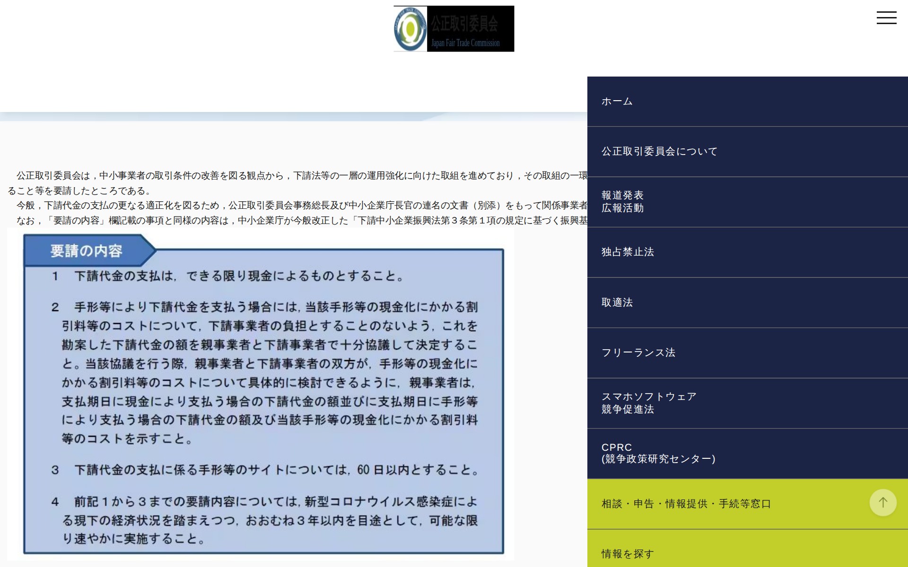Open the ホーム menu item
Viewport: 908px width, 567px height.
617,102
